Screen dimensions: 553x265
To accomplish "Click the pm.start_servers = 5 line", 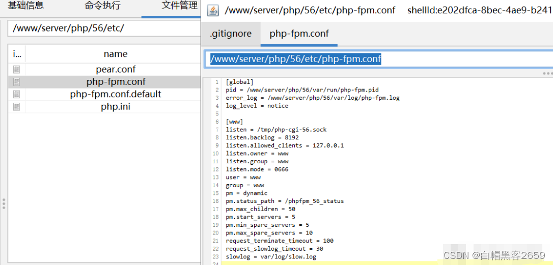I will coord(260,217).
